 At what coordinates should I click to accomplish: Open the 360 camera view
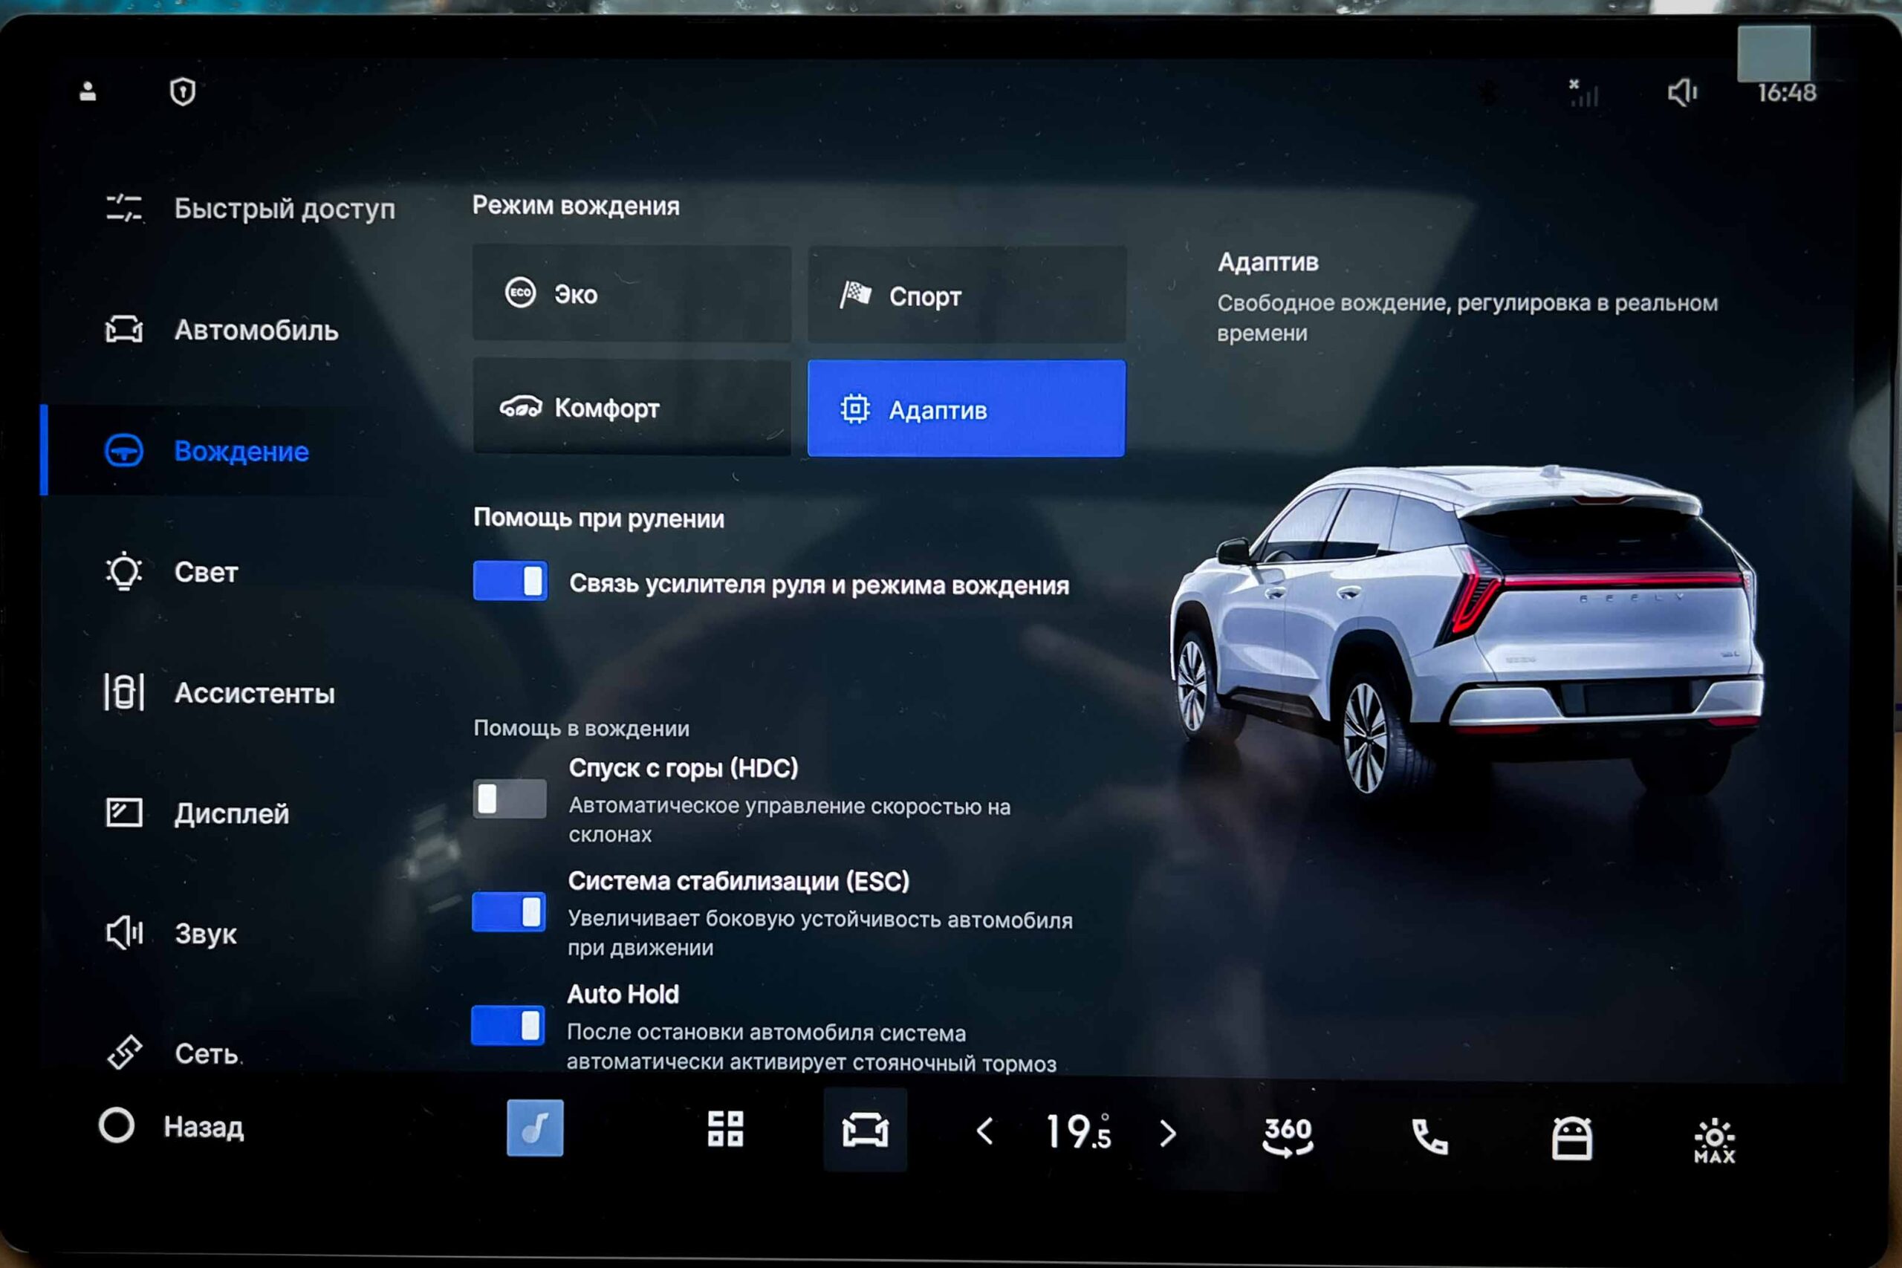(x=1288, y=1135)
